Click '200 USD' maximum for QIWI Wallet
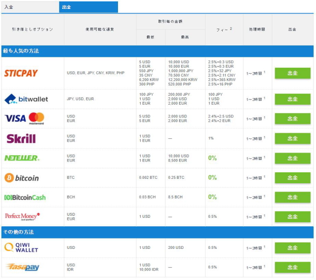 pos(176,247)
